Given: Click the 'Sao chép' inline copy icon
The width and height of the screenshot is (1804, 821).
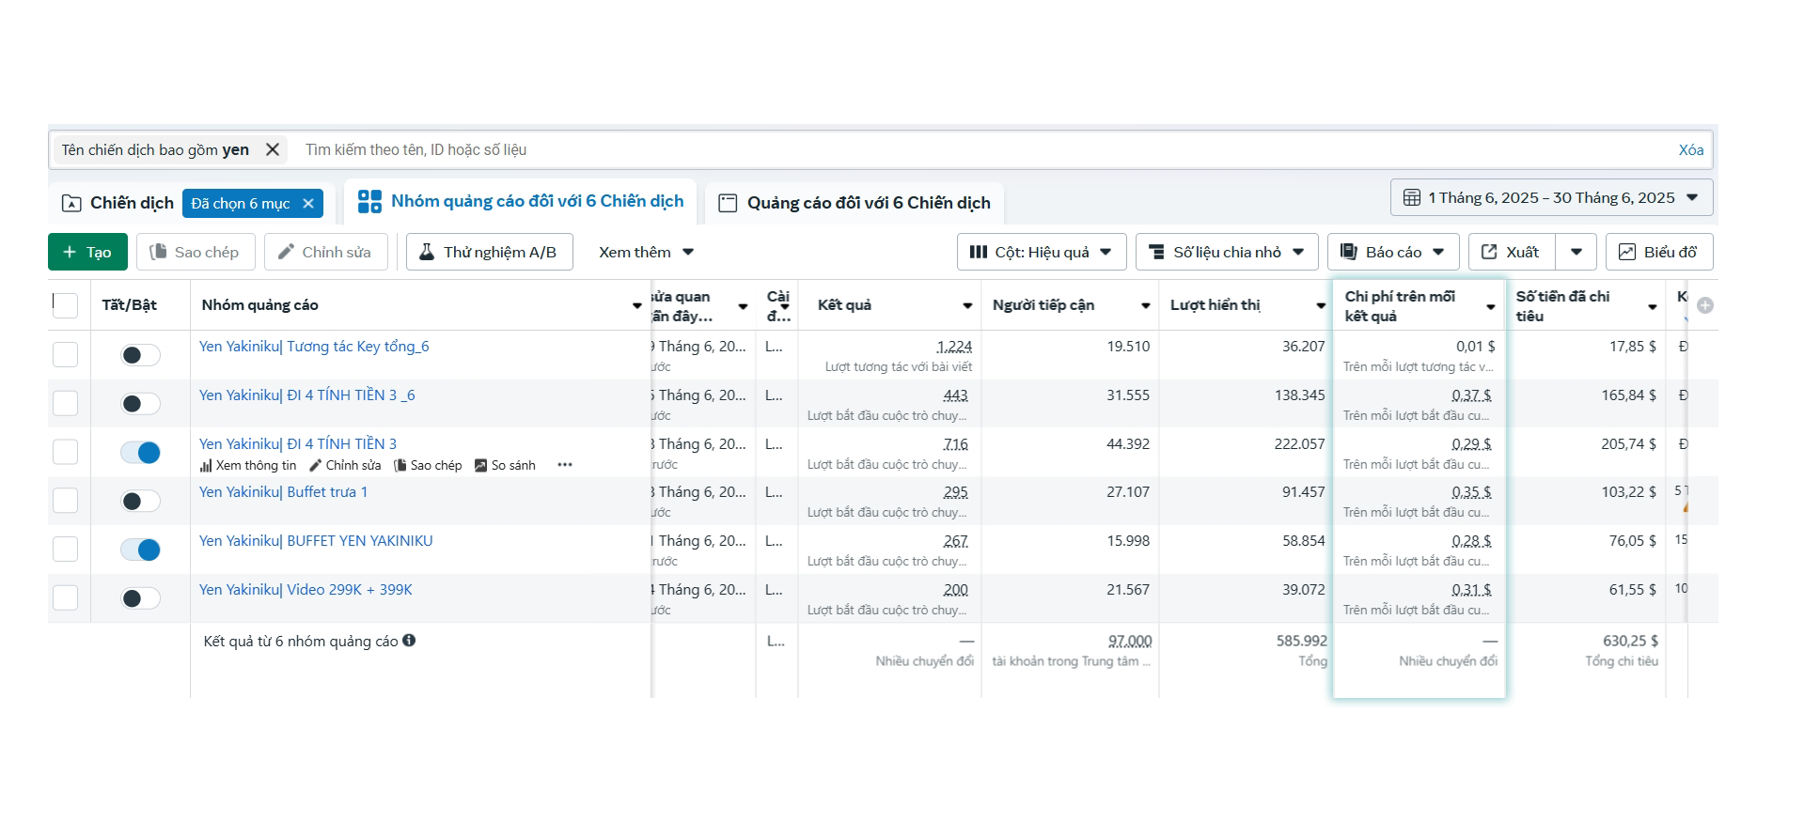Looking at the screenshot, I should (x=400, y=466).
